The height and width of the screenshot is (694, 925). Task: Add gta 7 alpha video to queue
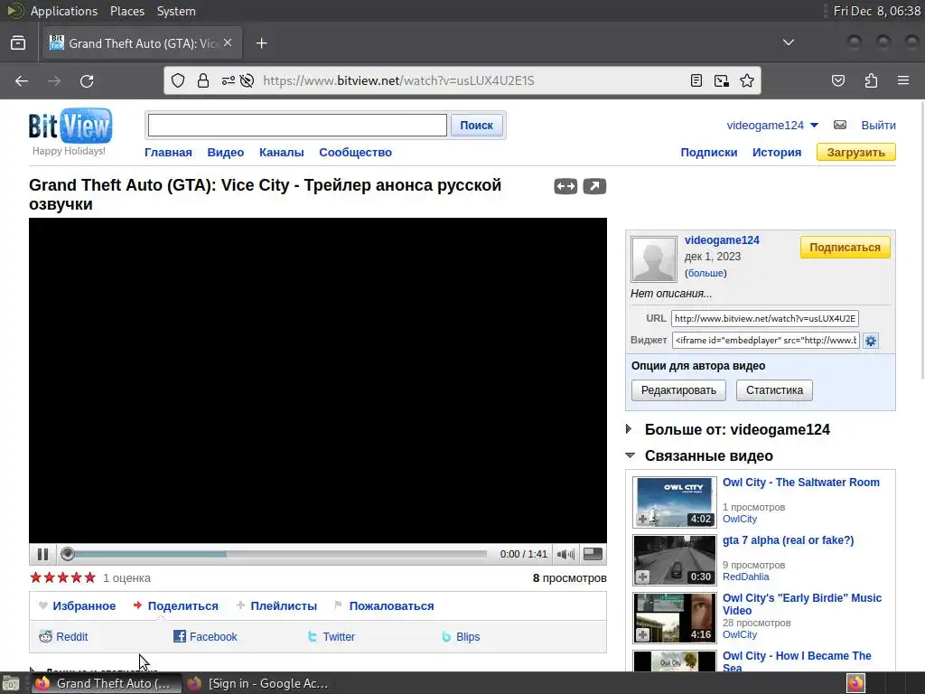[x=642, y=577]
